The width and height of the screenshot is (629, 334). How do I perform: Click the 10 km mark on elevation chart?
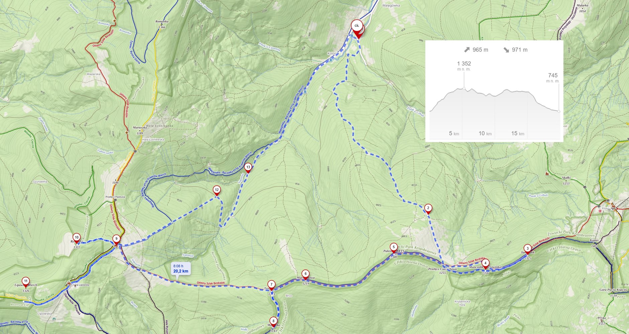click(x=485, y=133)
